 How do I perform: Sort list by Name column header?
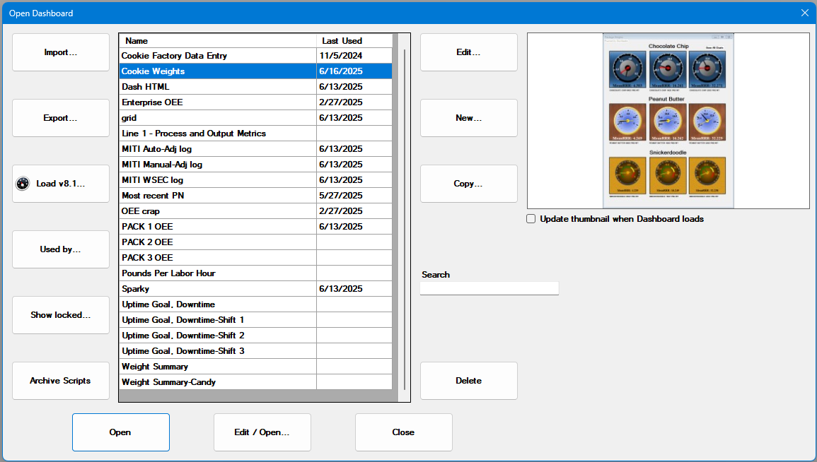(217, 41)
